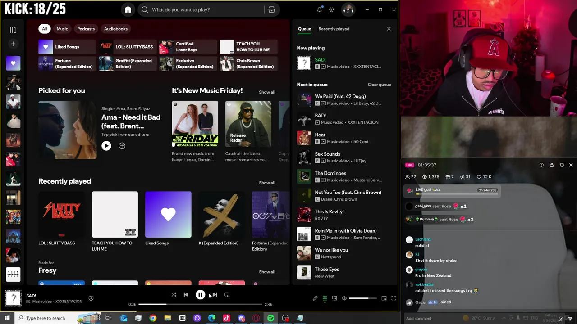Clear queue in Next in queue
The image size is (577, 324).
(x=379, y=85)
